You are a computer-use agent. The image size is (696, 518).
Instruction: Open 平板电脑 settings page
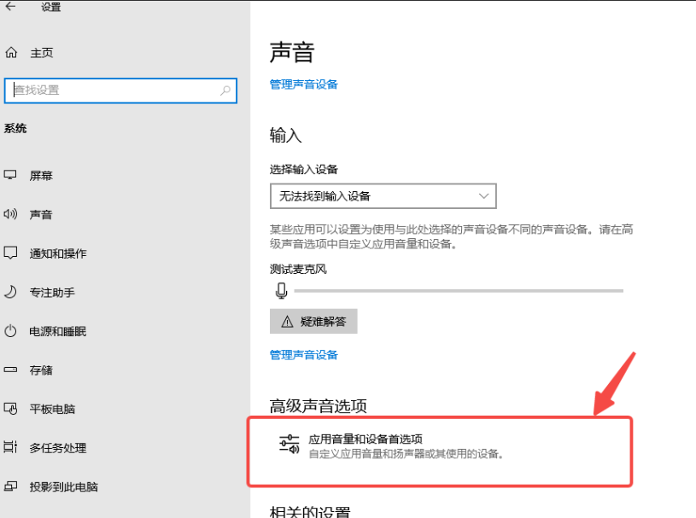[52, 409]
